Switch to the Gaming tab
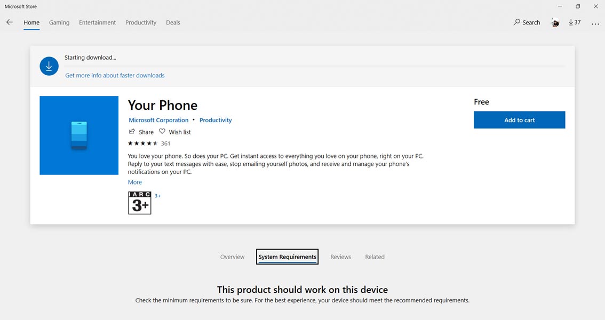 click(x=59, y=22)
